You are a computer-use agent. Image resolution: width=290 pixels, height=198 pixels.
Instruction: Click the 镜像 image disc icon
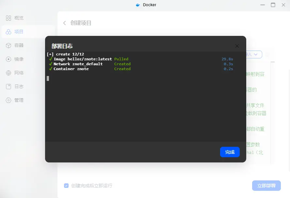point(8,59)
